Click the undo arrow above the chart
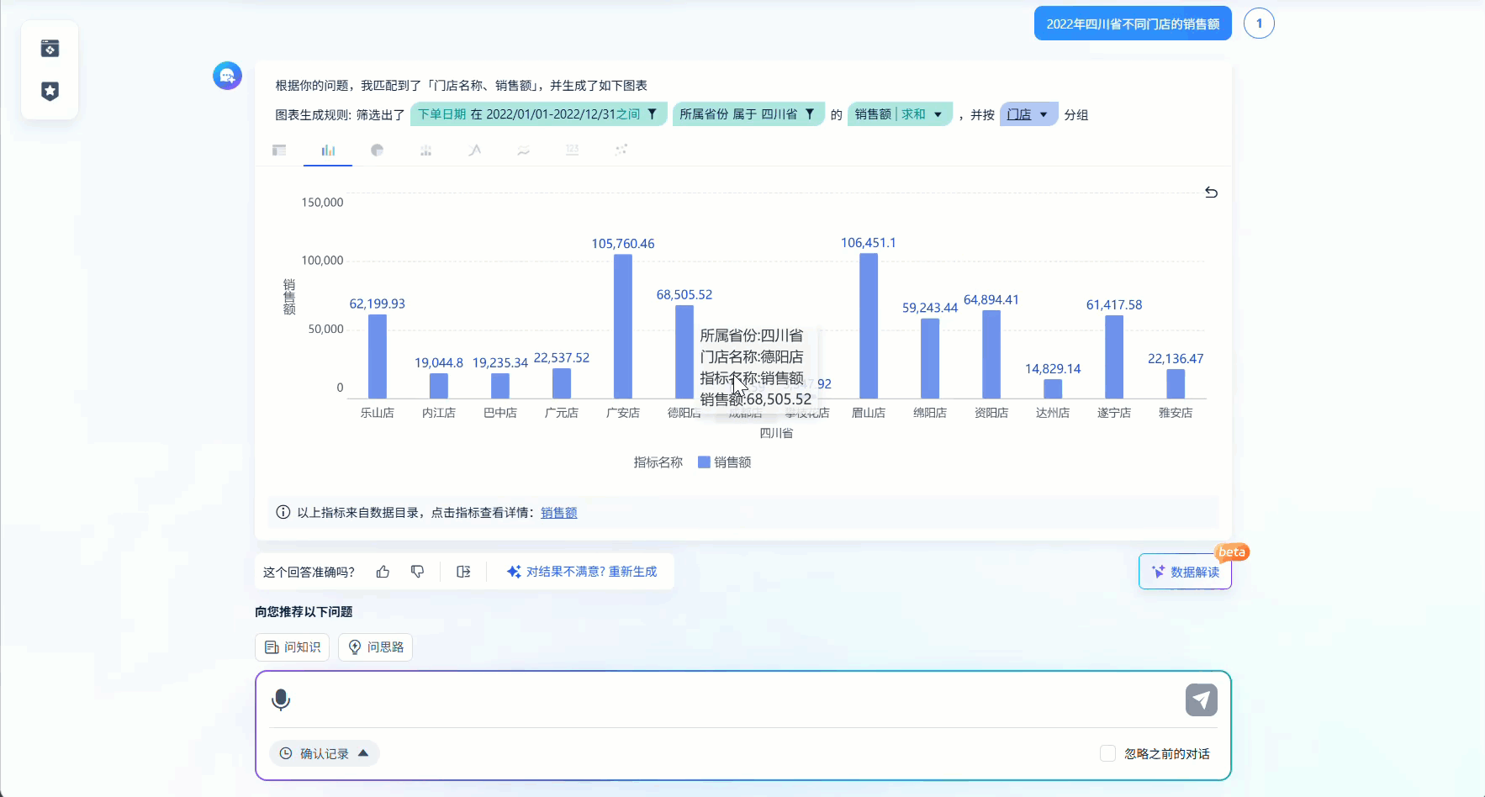The width and height of the screenshot is (1485, 797). (1211, 193)
